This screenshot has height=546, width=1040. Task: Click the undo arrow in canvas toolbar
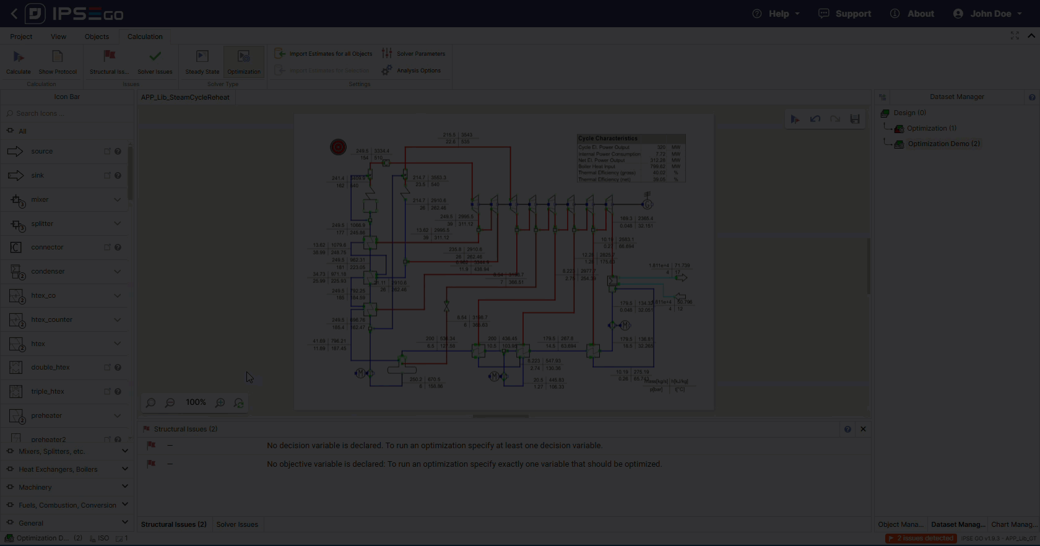[x=815, y=119]
